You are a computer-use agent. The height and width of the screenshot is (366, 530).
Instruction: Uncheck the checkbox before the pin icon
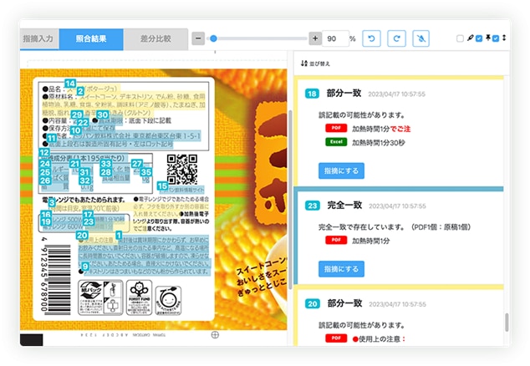479,38
